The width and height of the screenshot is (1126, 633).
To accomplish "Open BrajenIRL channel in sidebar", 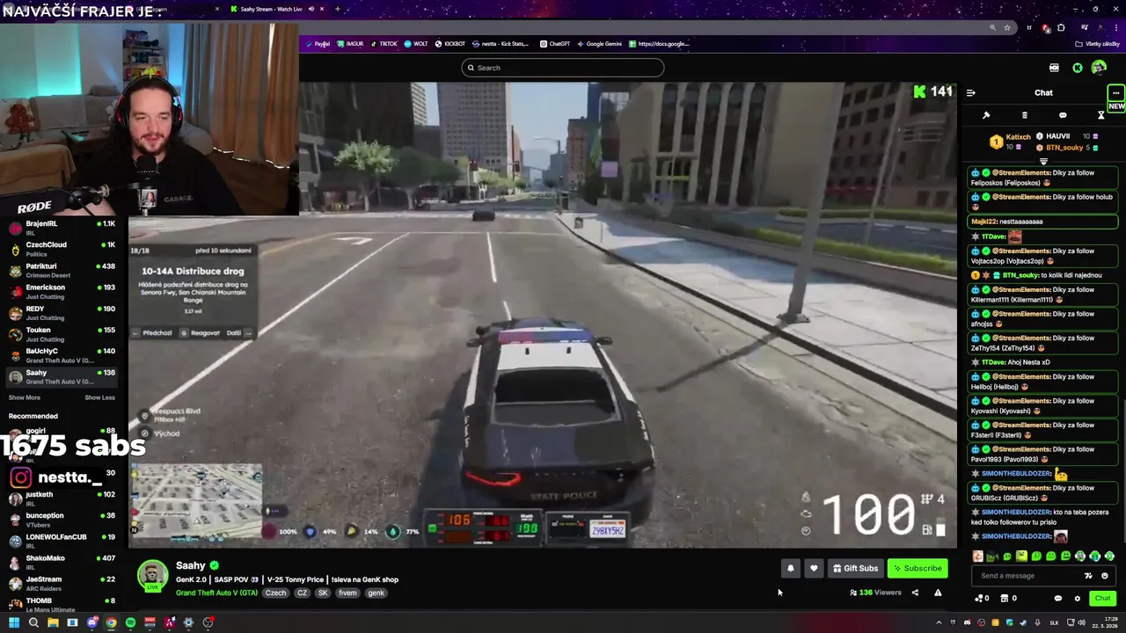I will click(x=60, y=228).
